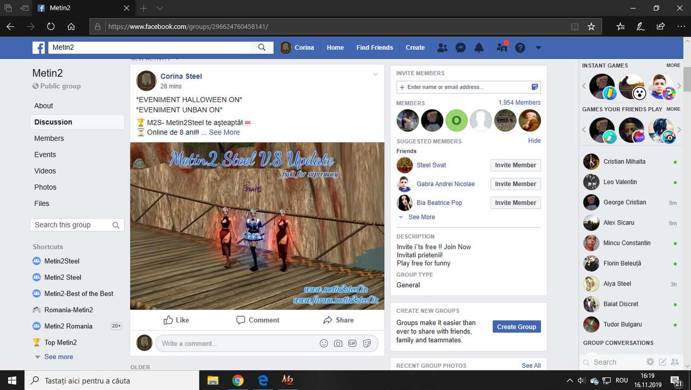Viewport: 691px width, 390px height.
Task: Open the Windows Start menu
Action: tap(12, 380)
